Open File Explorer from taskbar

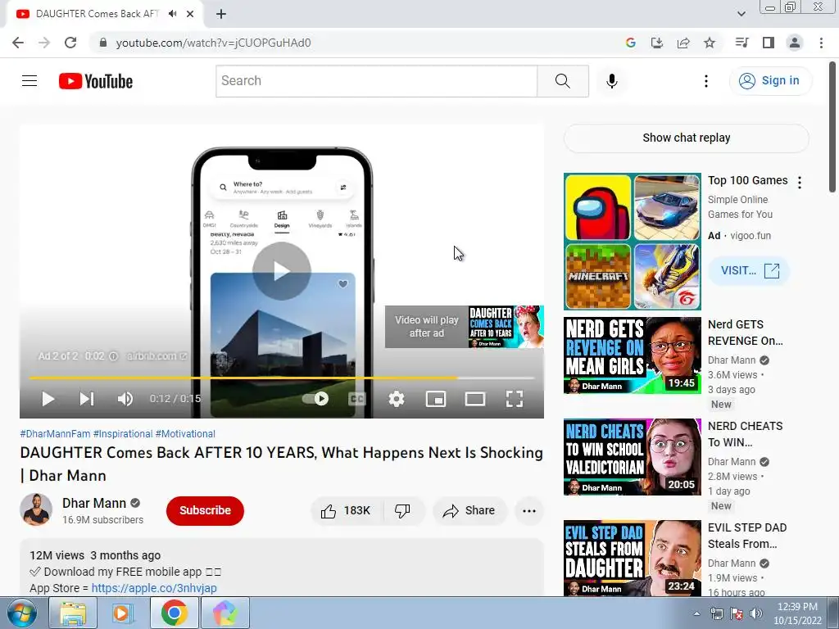click(x=73, y=613)
